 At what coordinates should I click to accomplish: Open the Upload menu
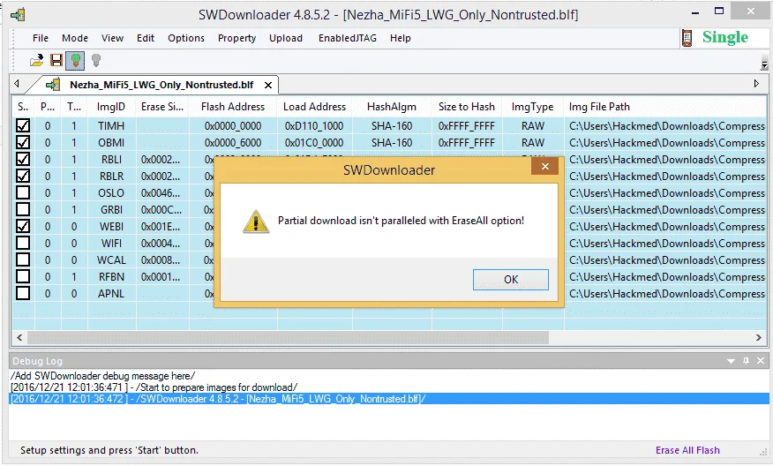click(x=286, y=38)
